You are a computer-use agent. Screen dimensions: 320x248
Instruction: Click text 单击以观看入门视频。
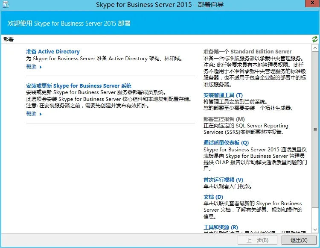228,186
